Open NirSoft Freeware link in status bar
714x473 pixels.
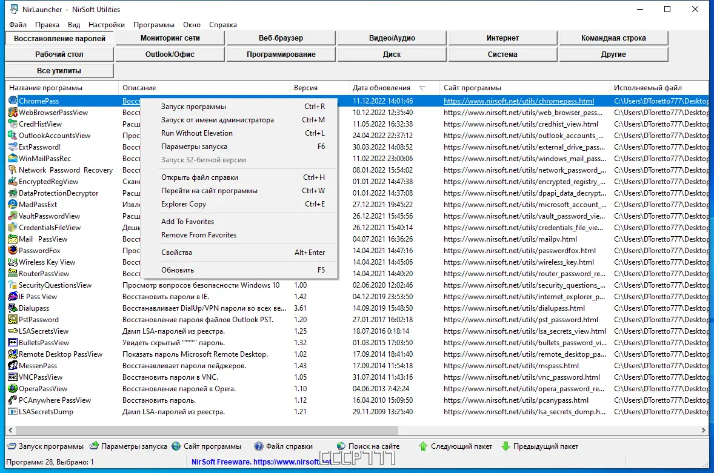pyautogui.click(x=261, y=461)
